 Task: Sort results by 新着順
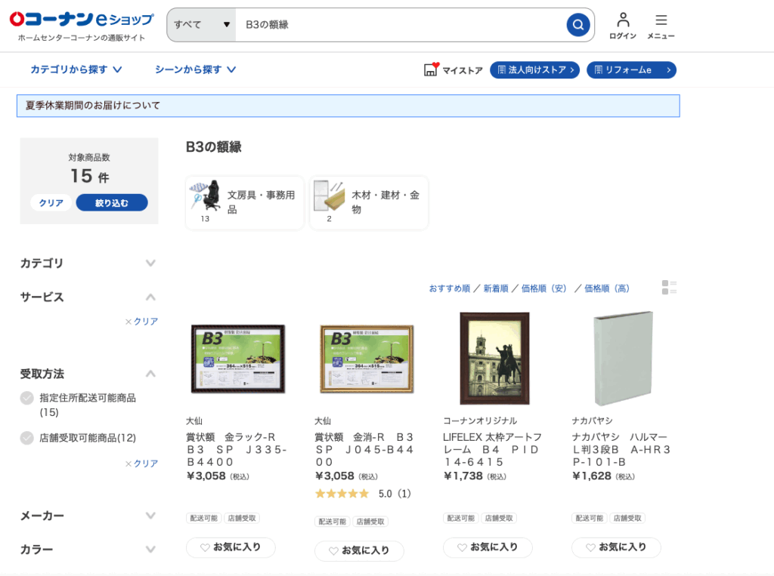(x=496, y=288)
